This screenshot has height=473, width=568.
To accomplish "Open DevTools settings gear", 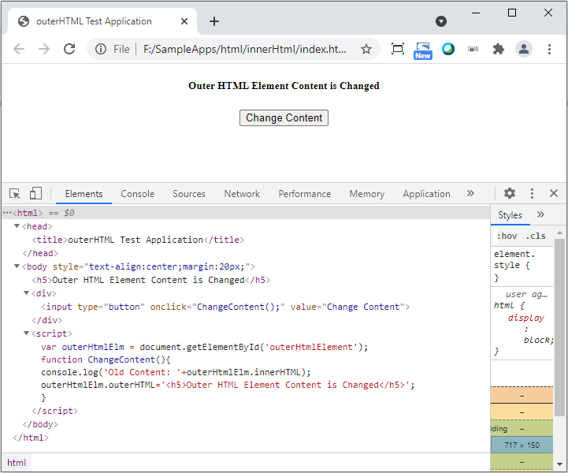I will (510, 193).
